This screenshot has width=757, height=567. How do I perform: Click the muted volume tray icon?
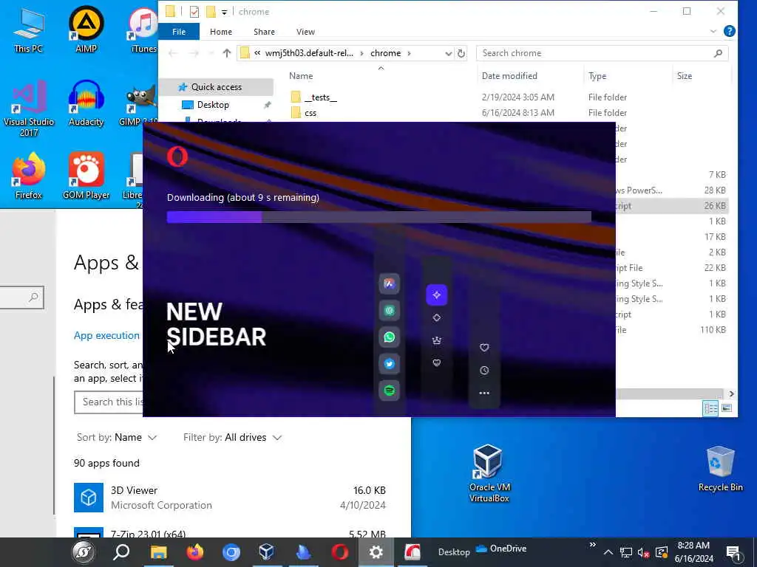coord(643,552)
